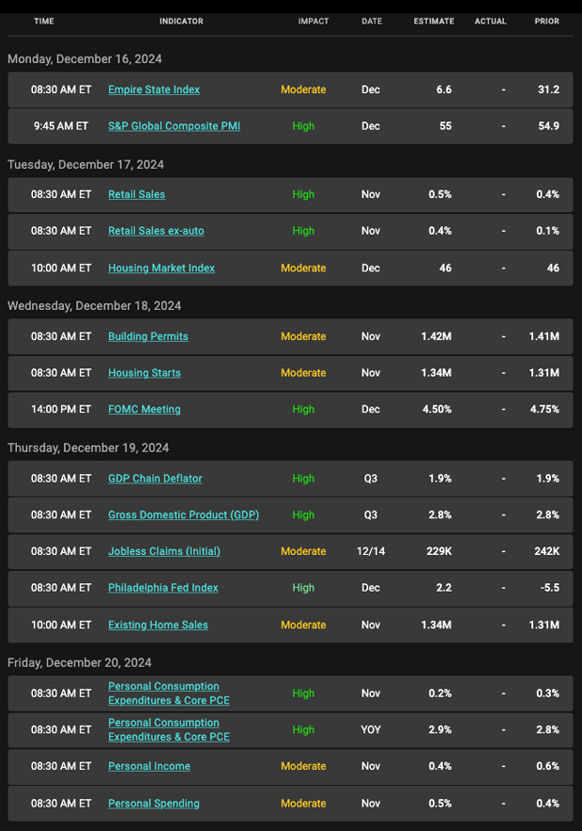The height and width of the screenshot is (831, 582).
Task: Click the ESTIMATE column header
Action: click(434, 22)
